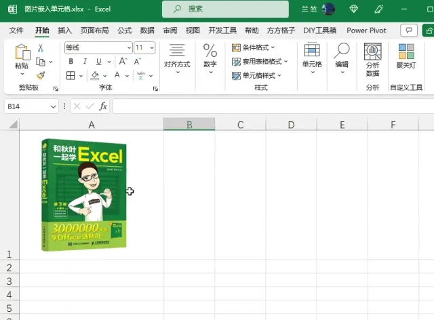Switch to the Review (审阅) tab
Viewport: 434px width, 320px height.
pyautogui.click(x=170, y=31)
